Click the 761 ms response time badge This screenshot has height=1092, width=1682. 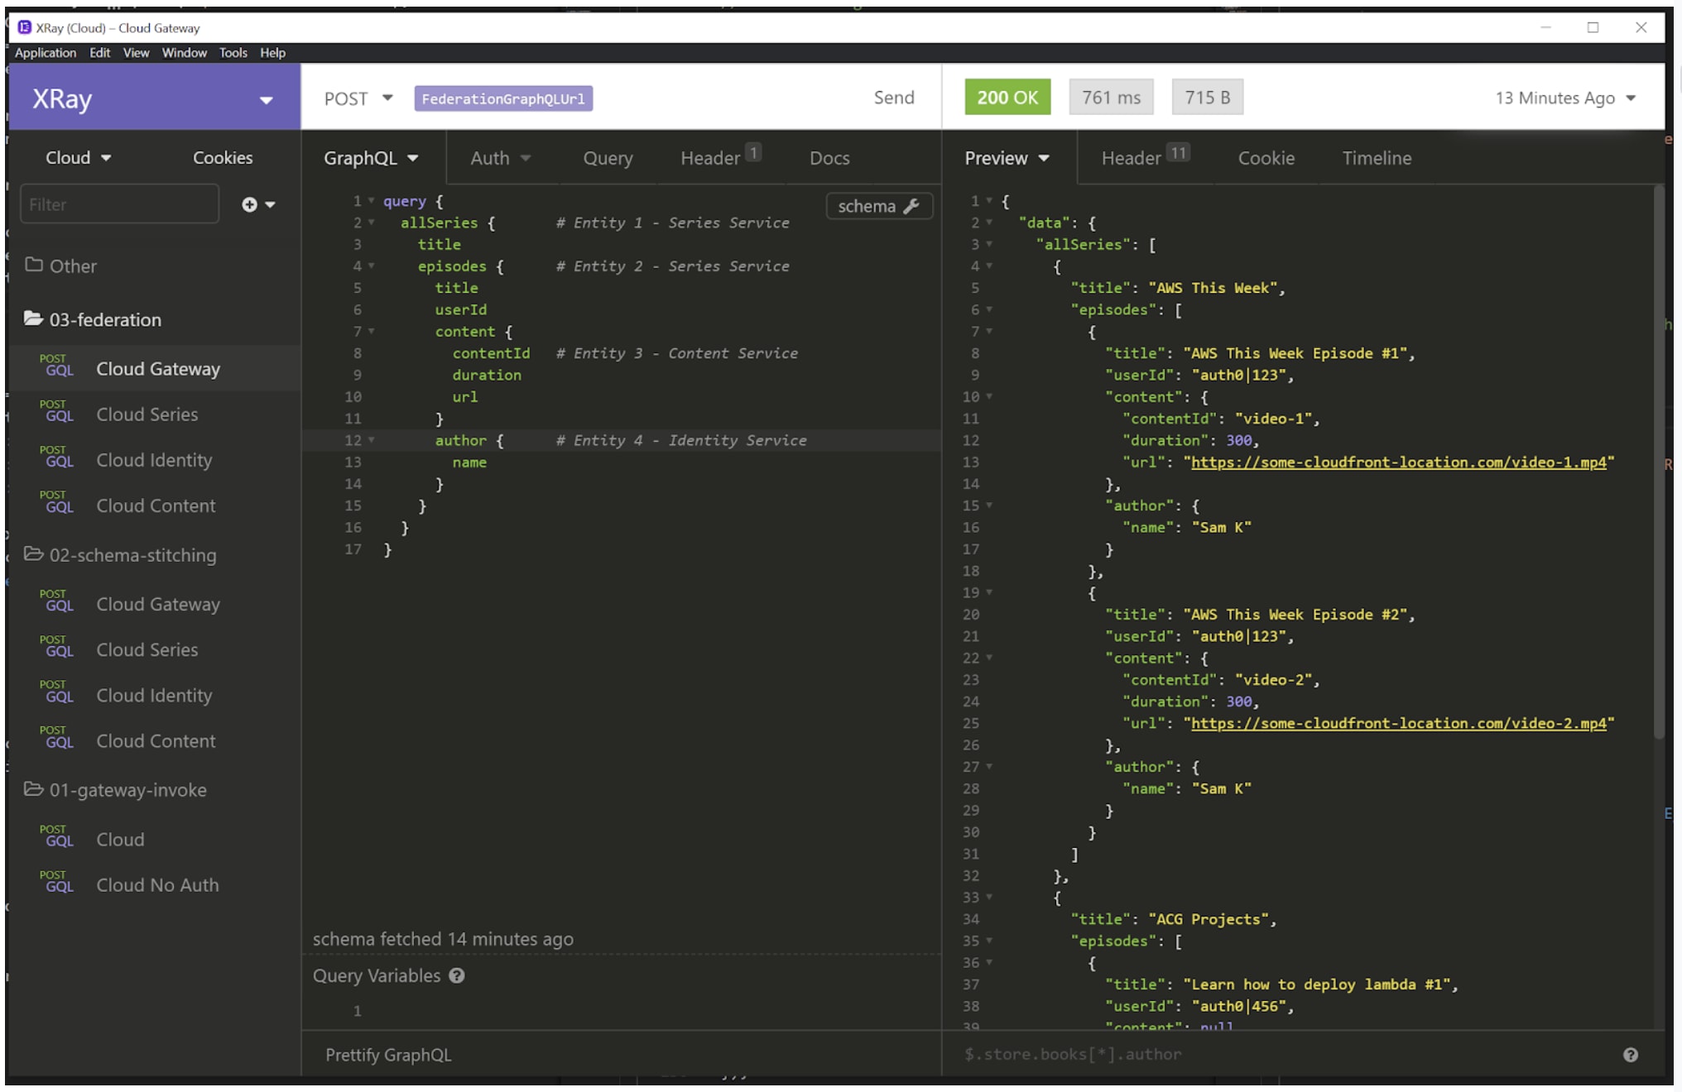(1111, 97)
